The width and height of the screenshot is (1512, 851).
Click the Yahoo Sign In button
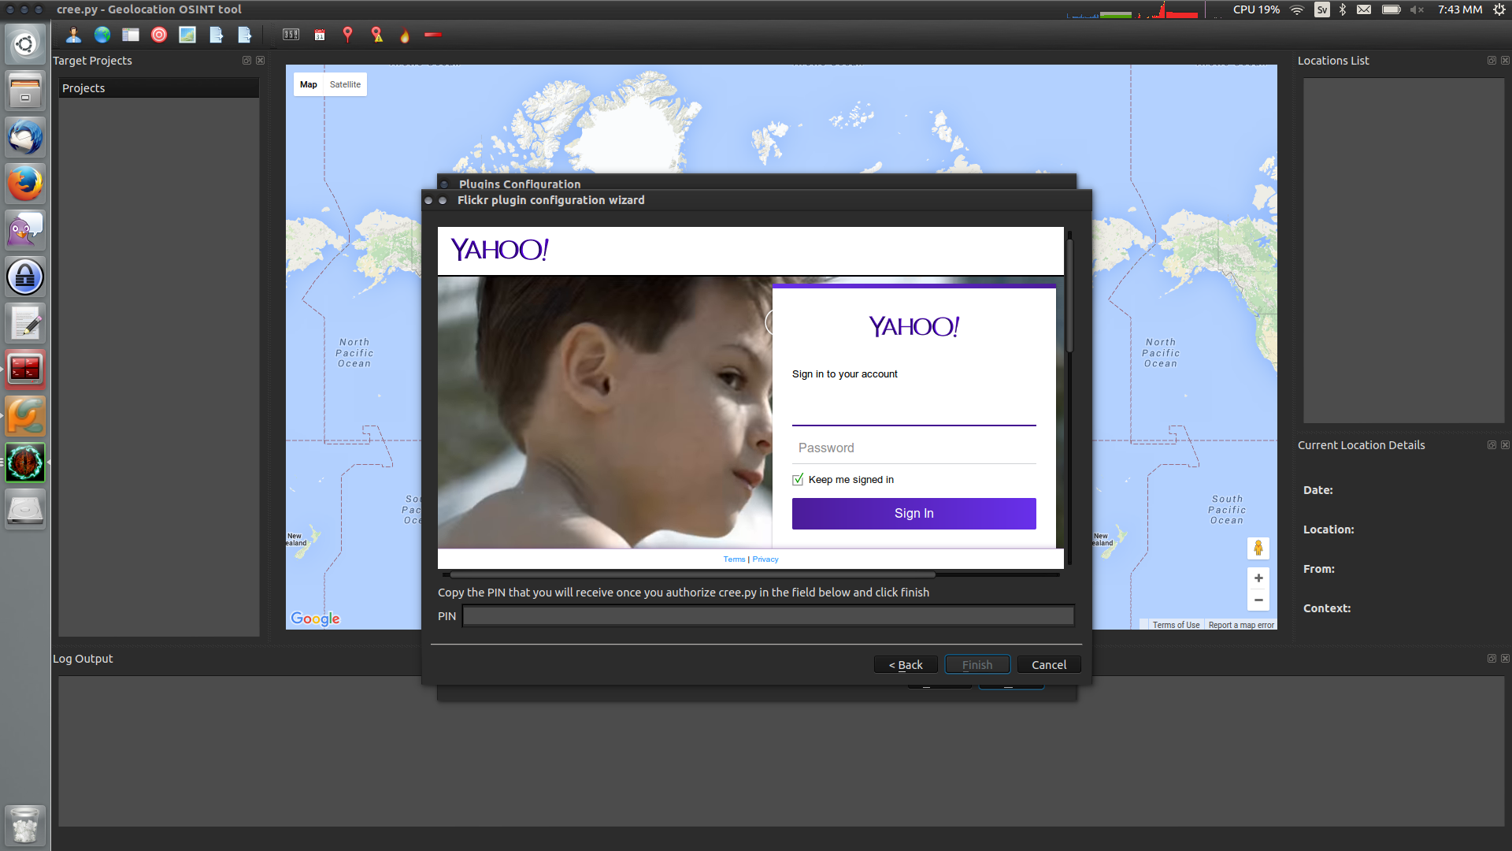913,513
